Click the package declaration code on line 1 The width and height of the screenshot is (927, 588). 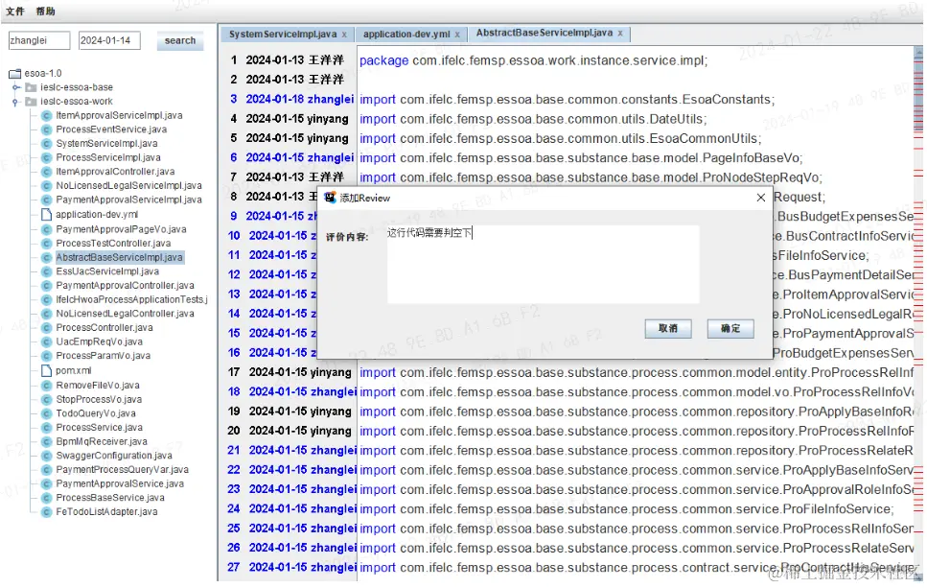pyautogui.click(x=533, y=61)
